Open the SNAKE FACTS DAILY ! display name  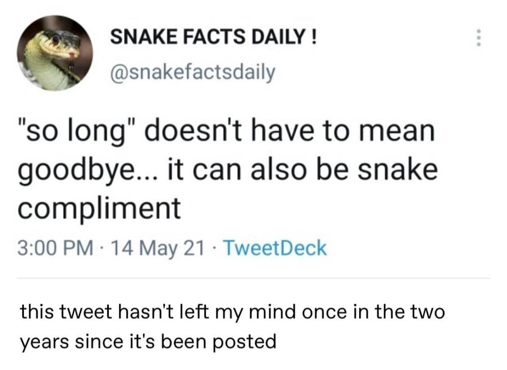[213, 38]
